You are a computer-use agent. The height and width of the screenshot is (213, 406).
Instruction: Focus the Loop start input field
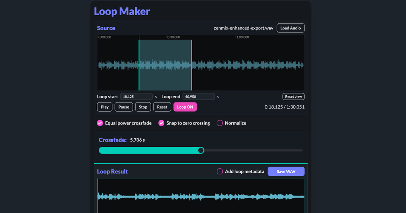[136, 97]
